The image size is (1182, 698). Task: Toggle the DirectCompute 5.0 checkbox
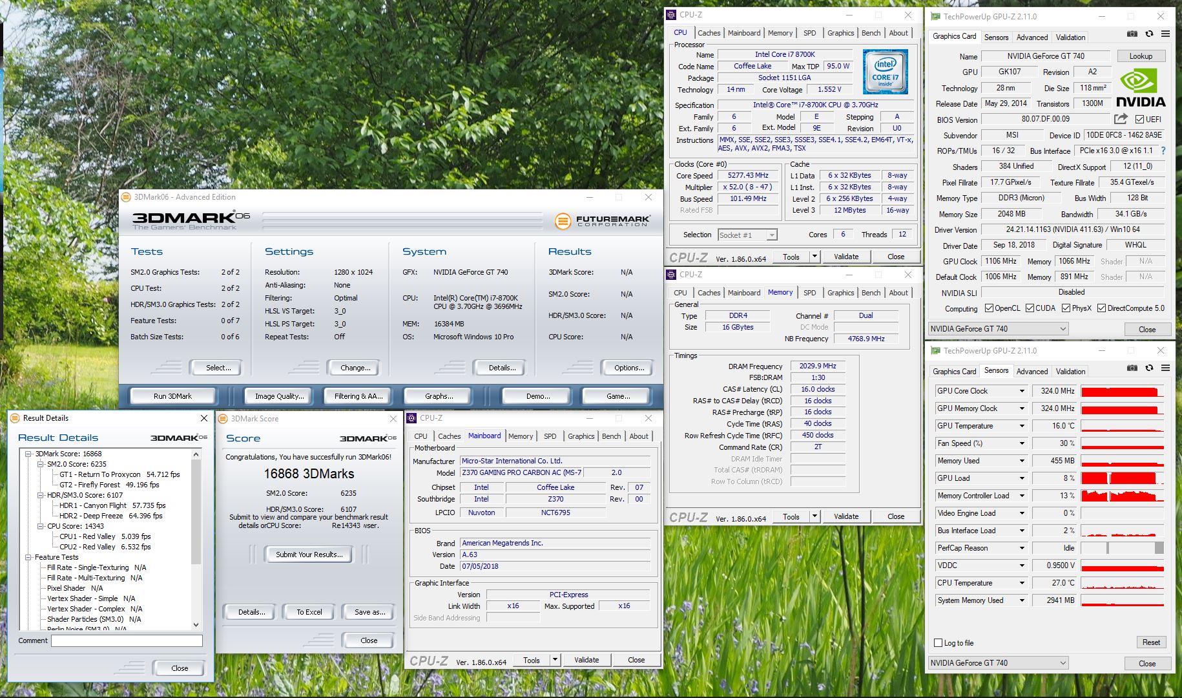(1101, 308)
